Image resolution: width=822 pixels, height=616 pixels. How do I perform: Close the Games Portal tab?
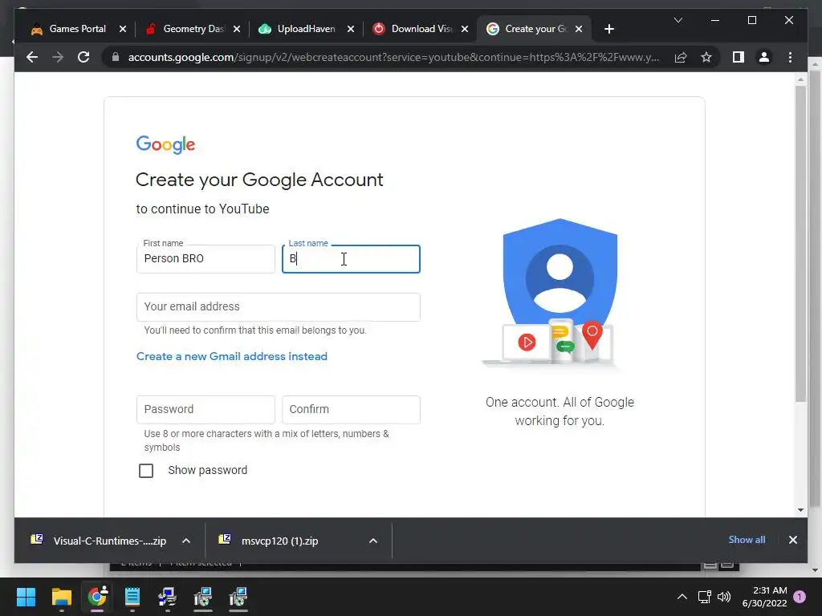(123, 29)
